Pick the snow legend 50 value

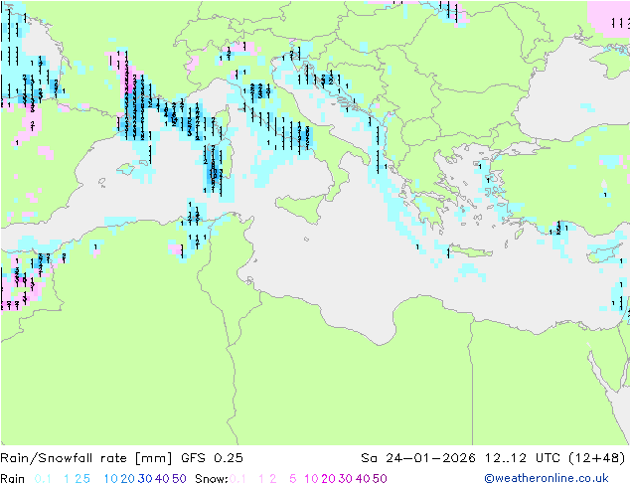click(380, 479)
